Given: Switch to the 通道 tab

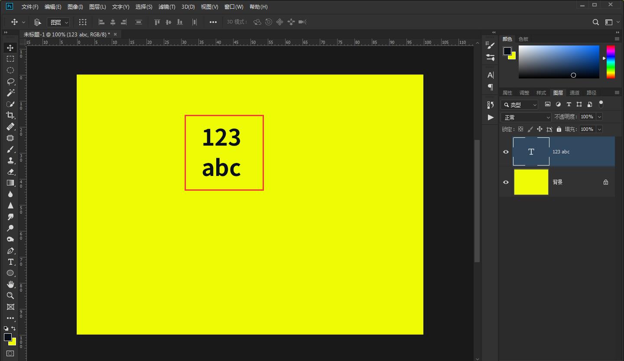Looking at the screenshot, I should (575, 93).
